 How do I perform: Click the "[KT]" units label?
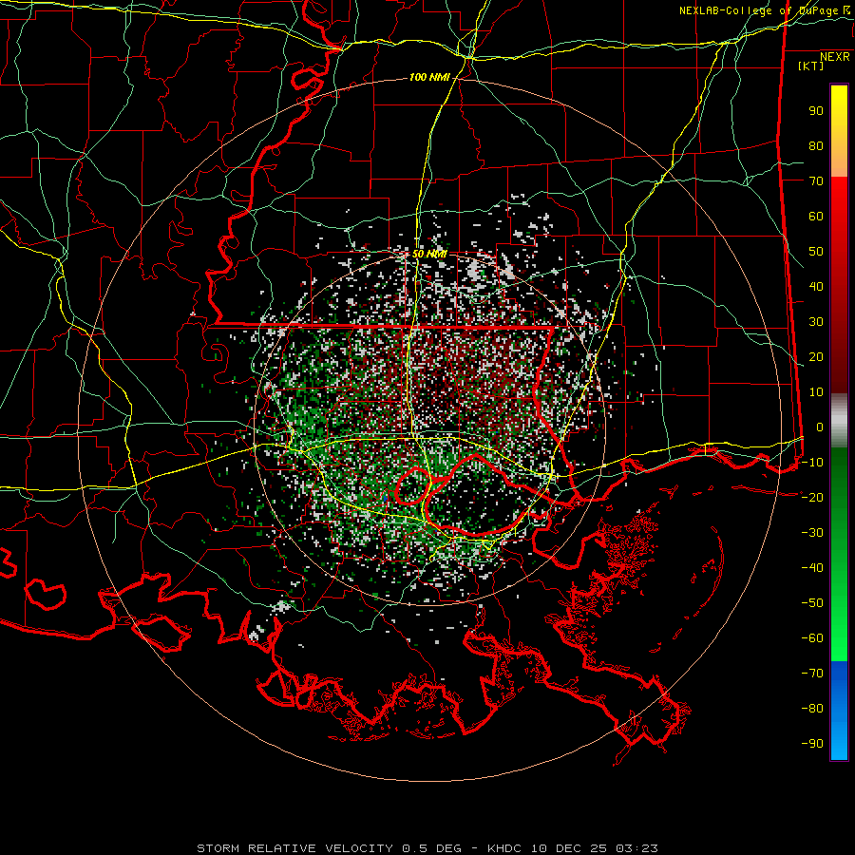click(x=810, y=66)
